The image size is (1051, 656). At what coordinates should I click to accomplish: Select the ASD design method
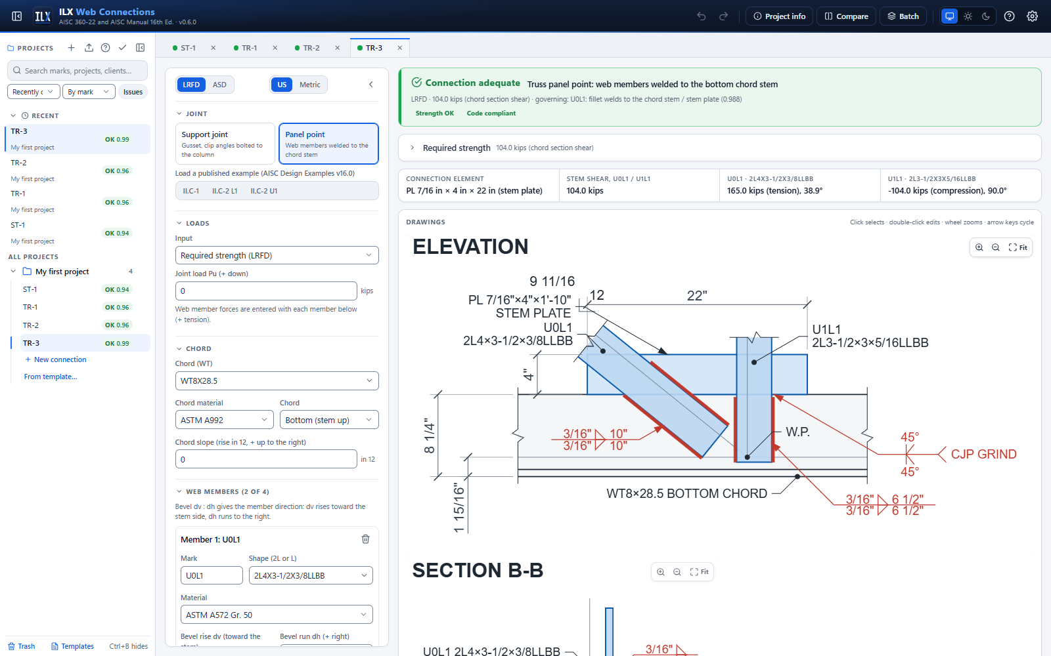click(x=219, y=85)
